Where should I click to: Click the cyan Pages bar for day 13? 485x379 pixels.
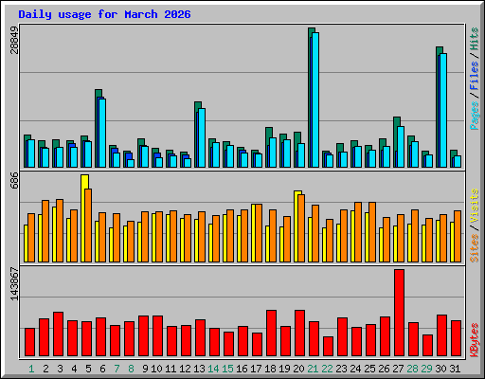[x=202, y=137]
